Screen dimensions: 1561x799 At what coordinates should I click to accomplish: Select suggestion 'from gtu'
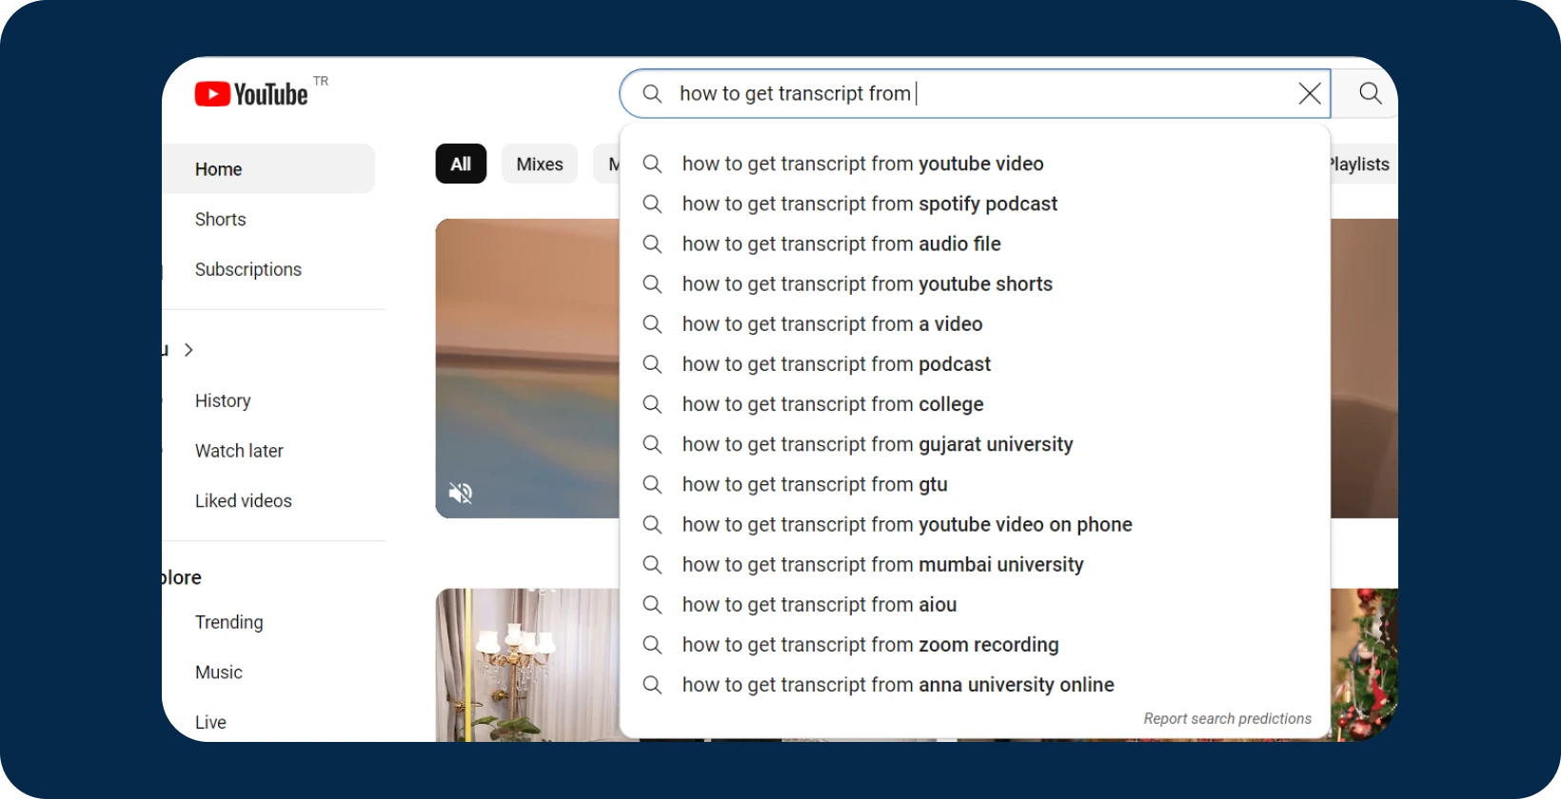pyautogui.click(x=975, y=484)
